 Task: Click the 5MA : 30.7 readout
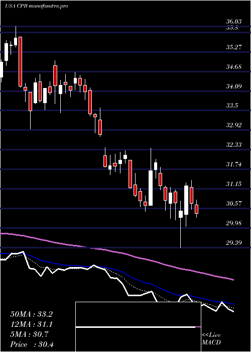tap(30, 334)
